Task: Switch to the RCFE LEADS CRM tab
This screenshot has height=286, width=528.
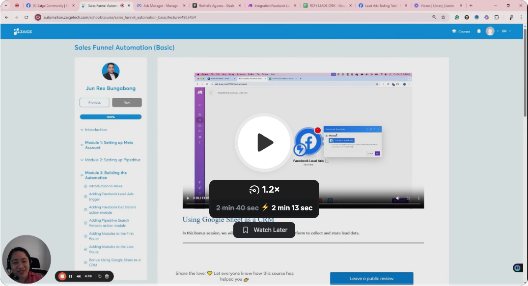Action: (x=327, y=6)
